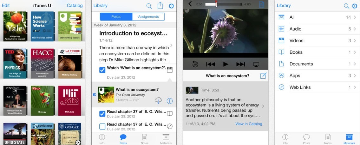Tap the Audio waveform icon
This screenshot has width=360, height=145.
pos(281,29)
